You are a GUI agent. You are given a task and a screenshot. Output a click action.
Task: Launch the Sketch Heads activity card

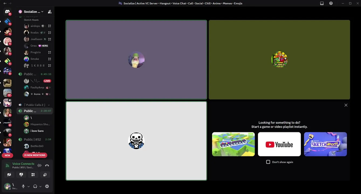[x=325, y=144]
